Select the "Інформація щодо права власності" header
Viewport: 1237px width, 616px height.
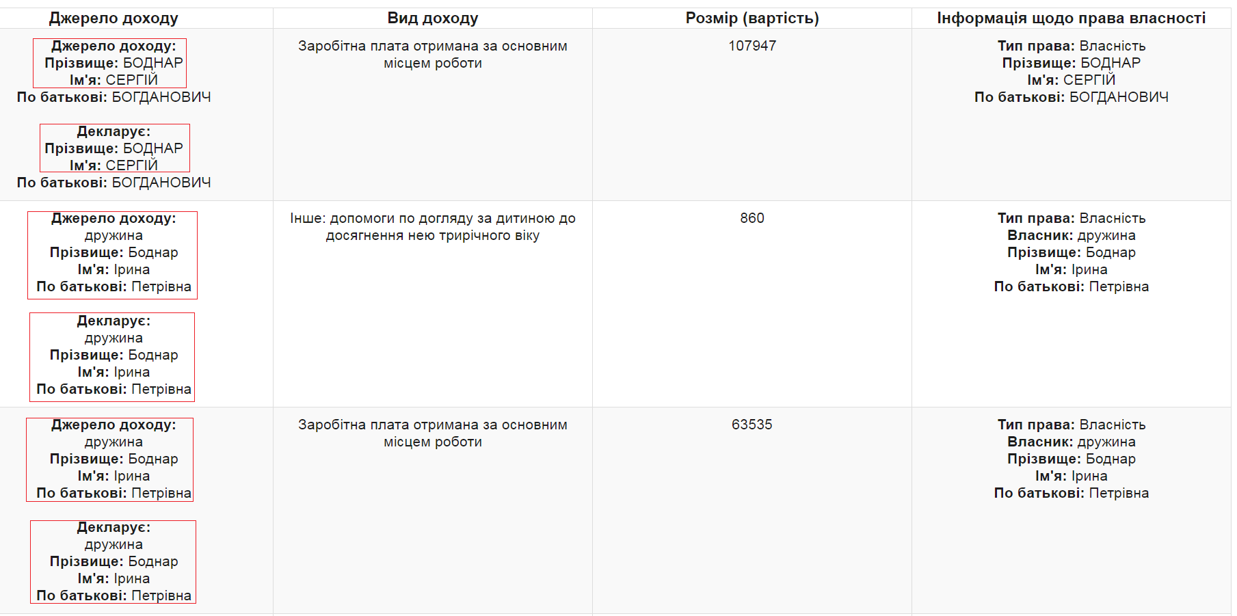point(1071,18)
